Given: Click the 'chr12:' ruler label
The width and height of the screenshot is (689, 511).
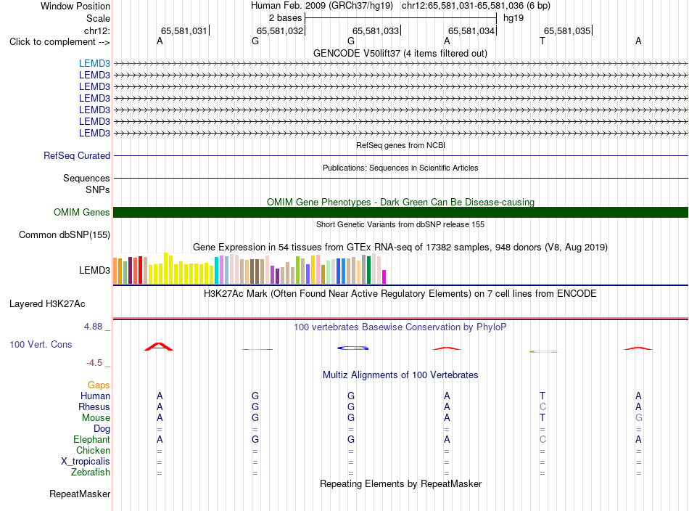Looking at the screenshot, I should click(96, 30).
